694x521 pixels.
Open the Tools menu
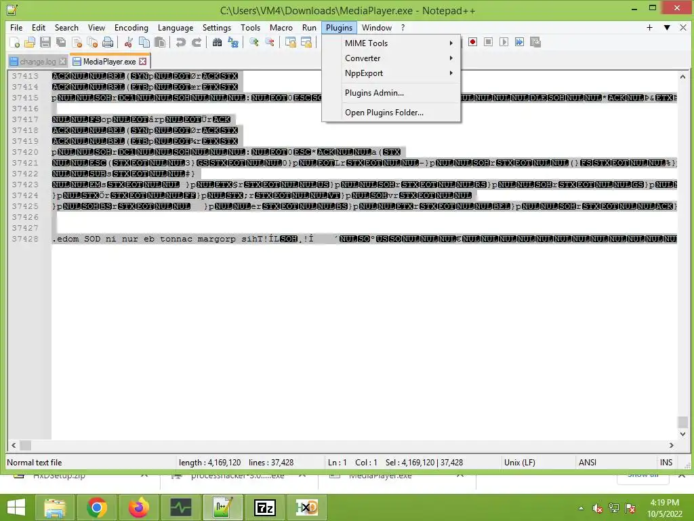coord(250,27)
